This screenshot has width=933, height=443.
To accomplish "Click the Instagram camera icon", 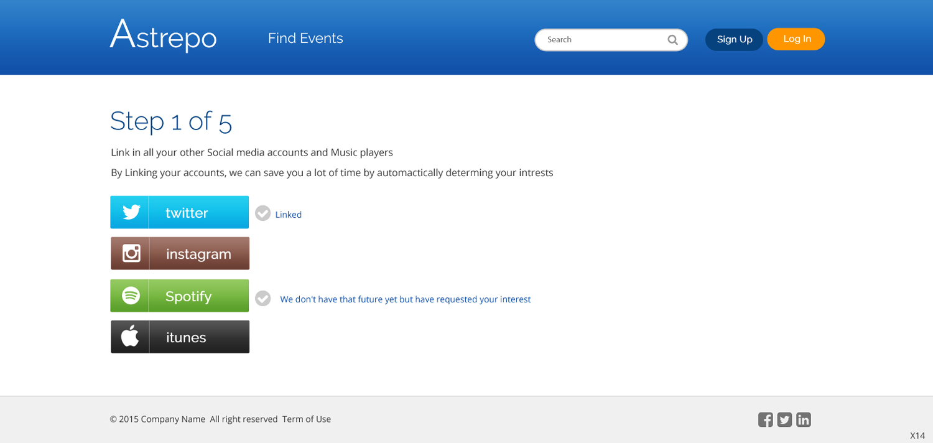I will 131,253.
